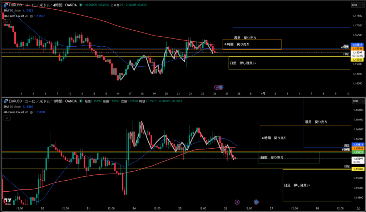
Task: Select the MA Cross Count legend in the lower chart
Action: coord(16,112)
